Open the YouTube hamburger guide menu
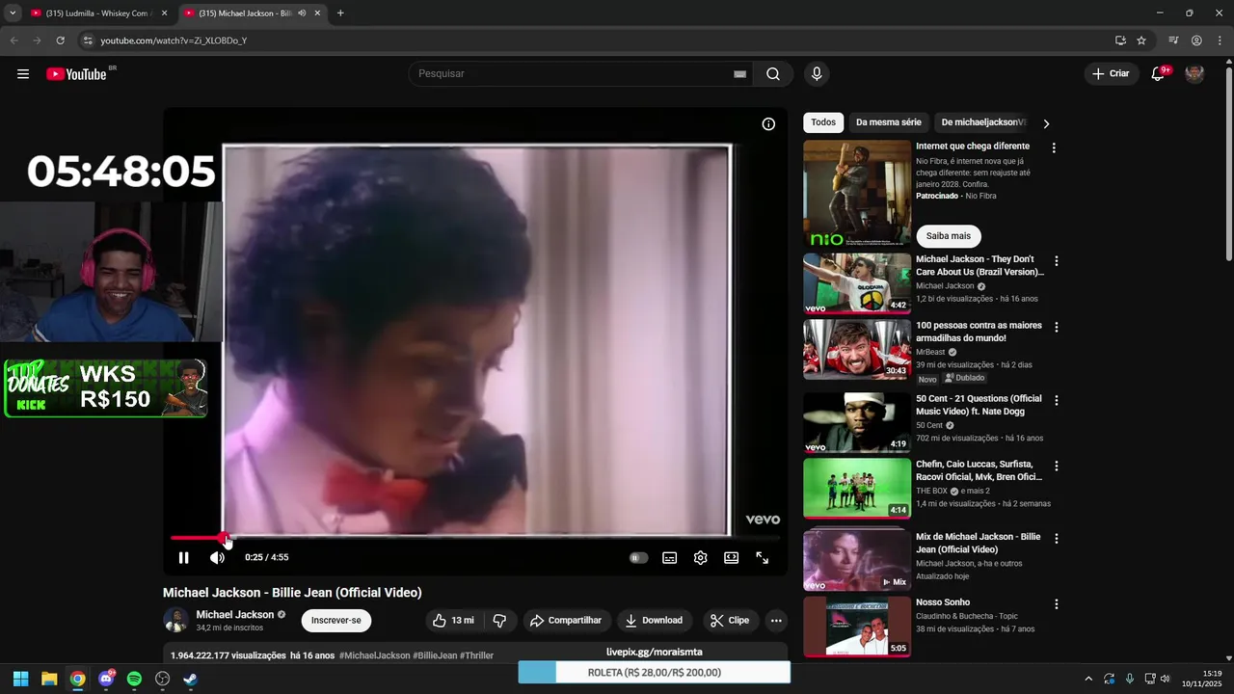The width and height of the screenshot is (1234, 694). point(23,74)
